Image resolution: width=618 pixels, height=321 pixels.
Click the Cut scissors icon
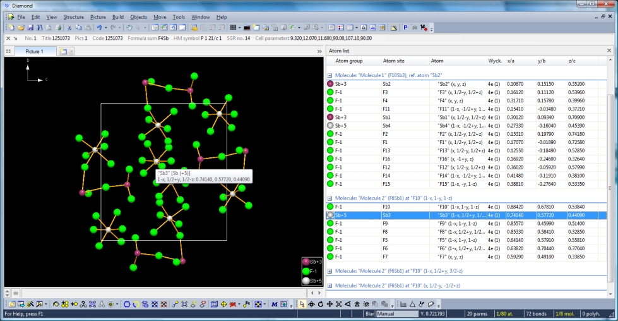click(x=69, y=28)
